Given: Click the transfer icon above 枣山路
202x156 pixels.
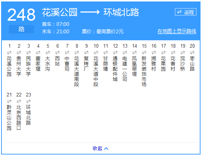Looking at the screenshot, I should pyautogui.click(x=192, y=52).
